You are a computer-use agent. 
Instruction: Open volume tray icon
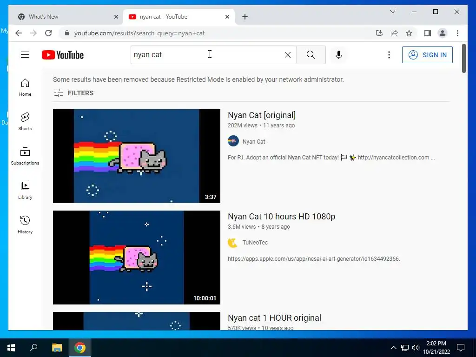[x=416, y=348]
